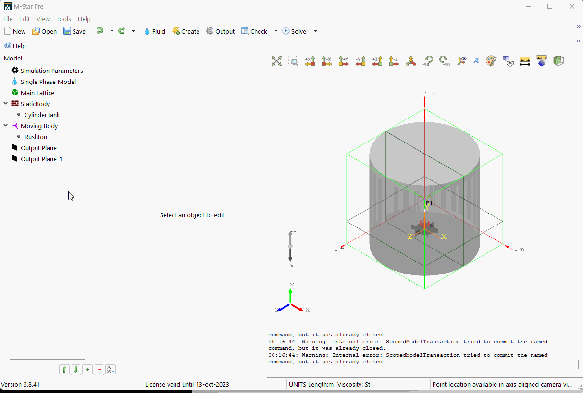Set camera to the +Z view
The image size is (583, 393).
377,61
